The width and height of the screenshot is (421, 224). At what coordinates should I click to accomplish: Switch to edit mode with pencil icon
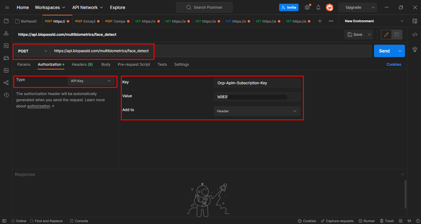click(x=386, y=35)
